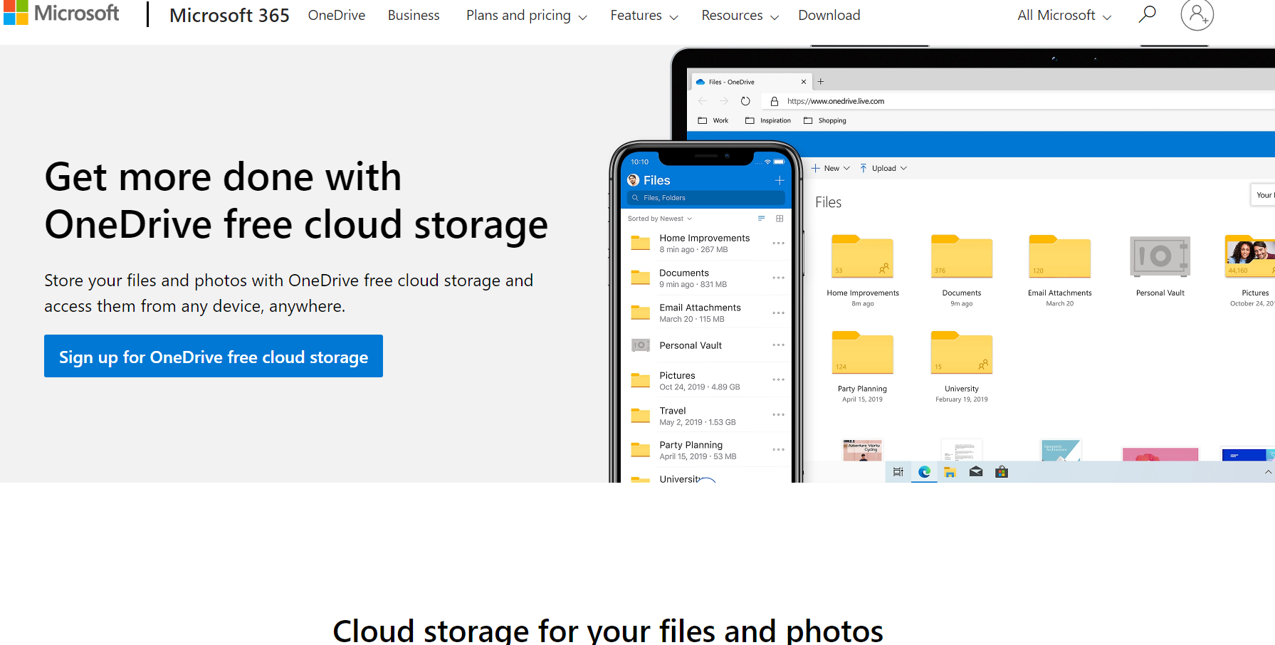Click Edge browser icon in taskbar
1275x645 pixels.
[x=924, y=472]
